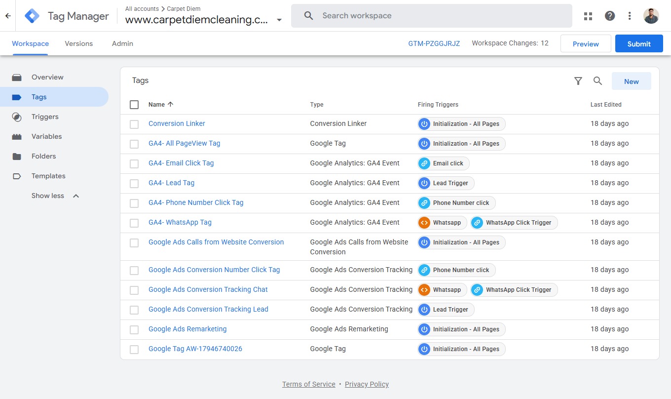
Task: Click the search icon in Tags table
Action: click(x=597, y=81)
